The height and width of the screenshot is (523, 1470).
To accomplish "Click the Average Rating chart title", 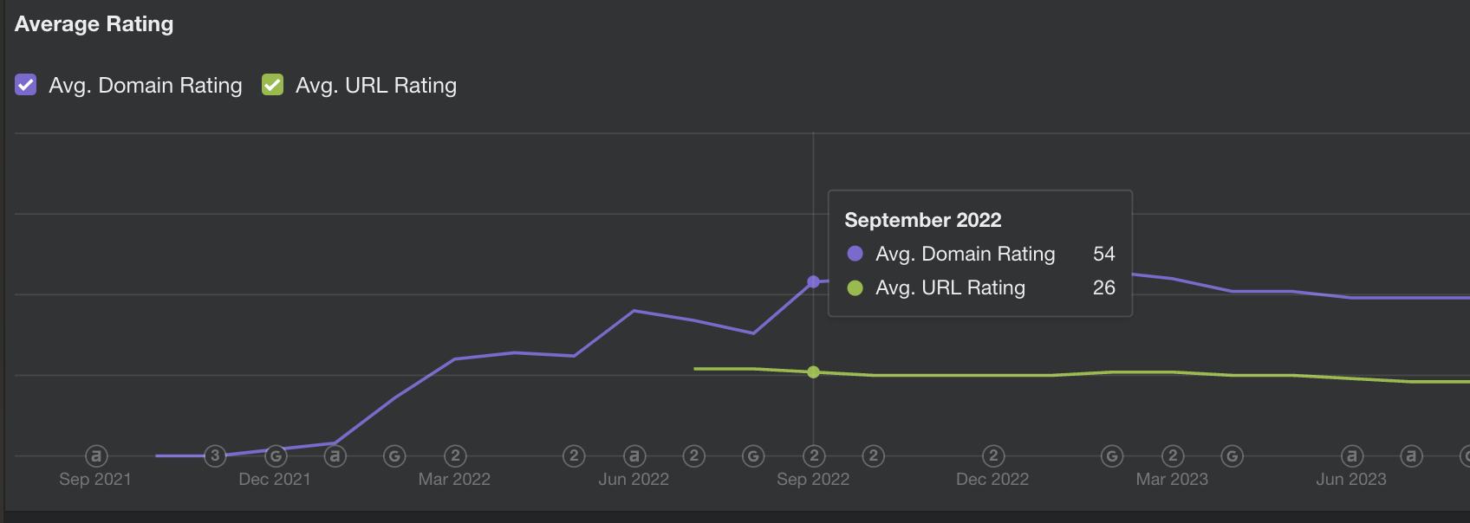I will pos(94,24).
